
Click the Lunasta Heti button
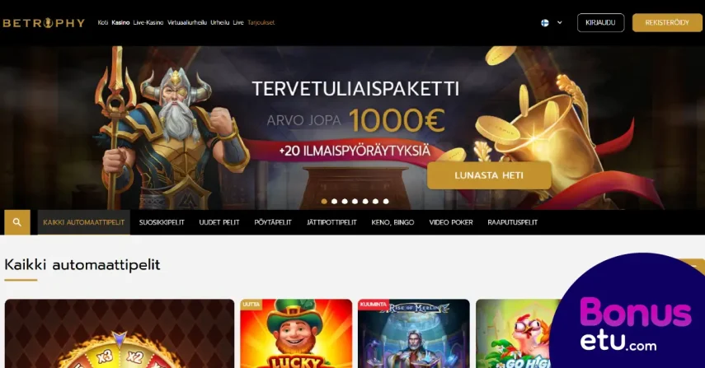(x=489, y=175)
